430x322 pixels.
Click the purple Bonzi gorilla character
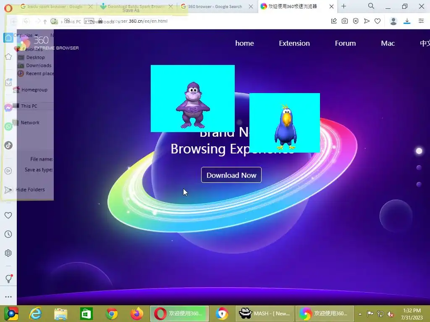coord(193,105)
